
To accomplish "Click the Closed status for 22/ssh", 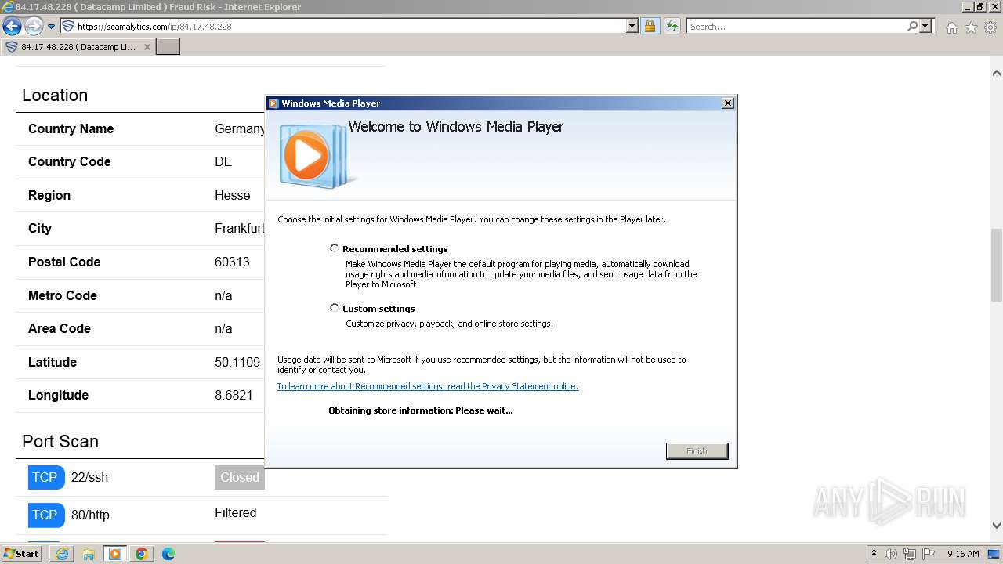I will [240, 477].
